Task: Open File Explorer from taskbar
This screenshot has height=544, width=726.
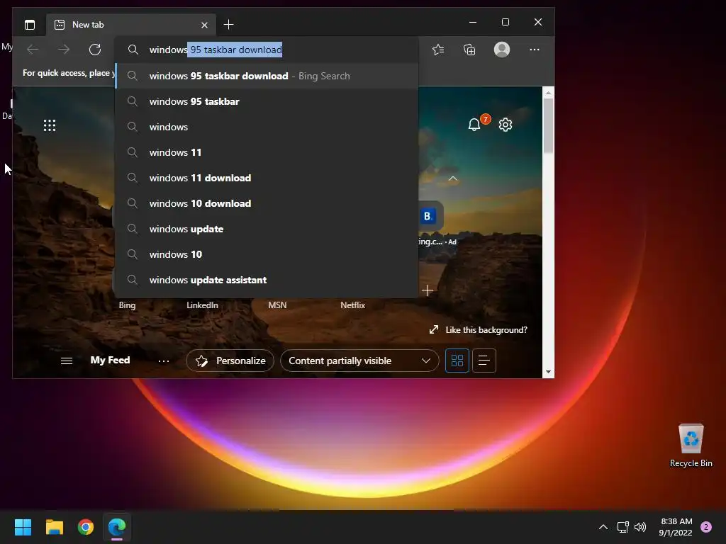Action: coord(54,527)
